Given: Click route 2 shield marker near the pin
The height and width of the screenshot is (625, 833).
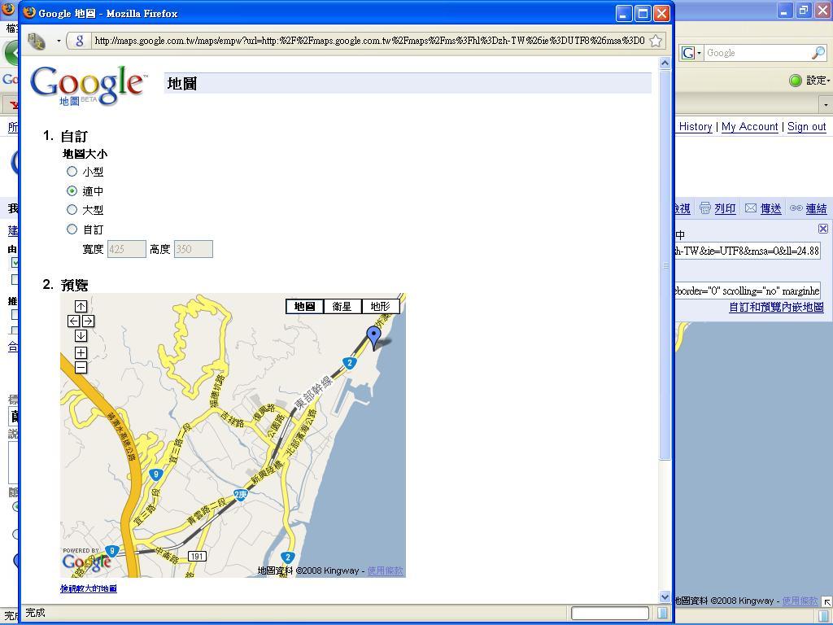Looking at the screenshot, I should (x=349, y=363).
